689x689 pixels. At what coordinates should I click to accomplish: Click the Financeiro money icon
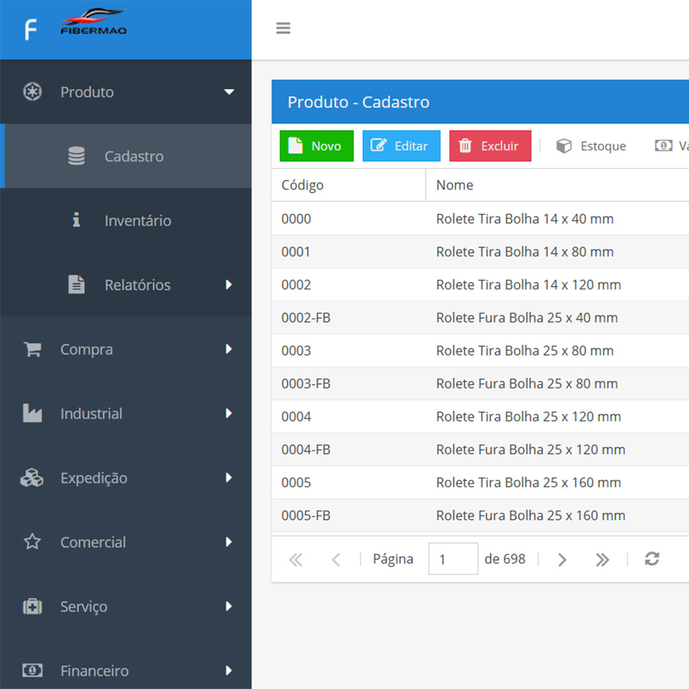pos(33,670)
